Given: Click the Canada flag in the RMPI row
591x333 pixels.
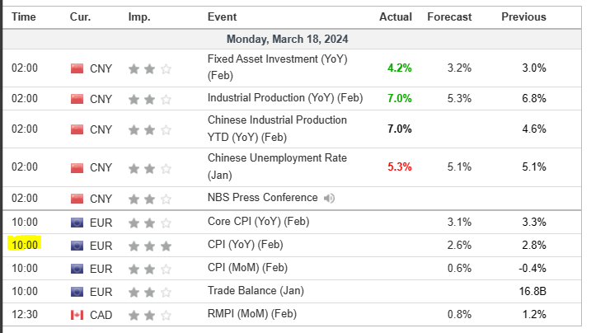Looking at the screenshot, I should (x=77, y=314).
